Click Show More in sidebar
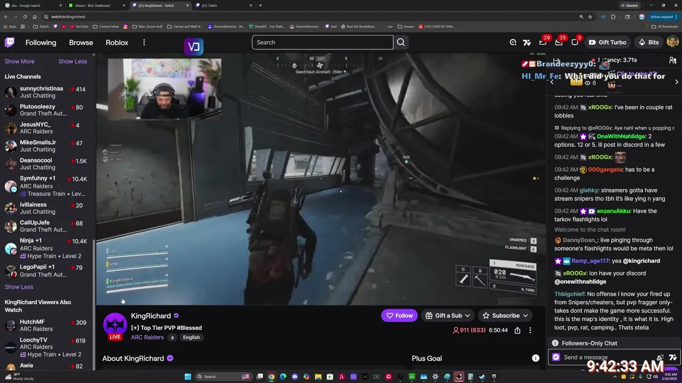This screenshot has width=682, height=383. point(20,61)
